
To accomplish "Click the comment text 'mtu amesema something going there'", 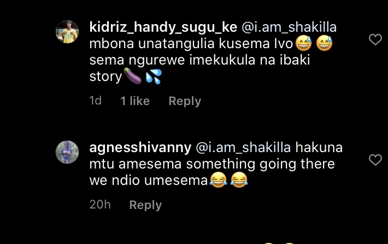I will click(212, 164).
